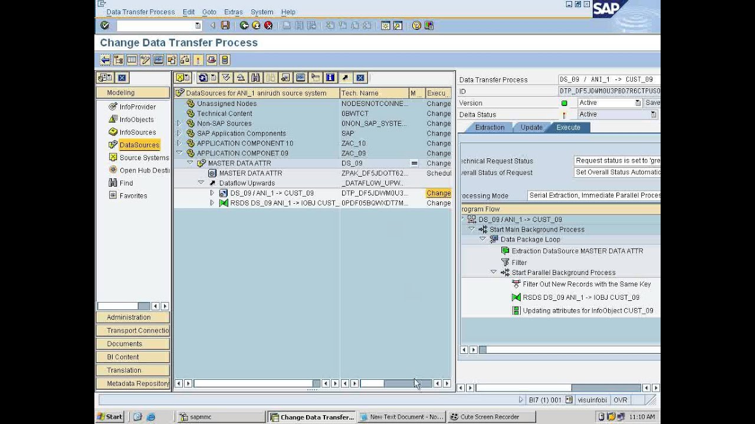Image resolution: width=755 pixels, height=424 pixels.
Task: Switch to sapmmc taskbar window
Action: pos(221,417)
